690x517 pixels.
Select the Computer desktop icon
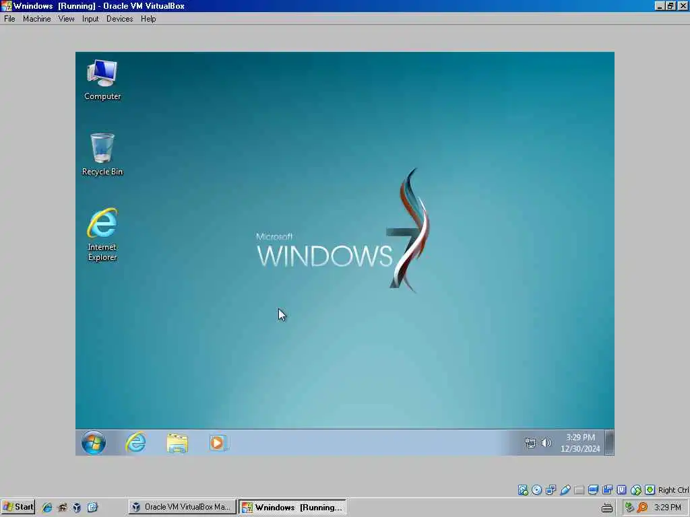coord(102,80)
